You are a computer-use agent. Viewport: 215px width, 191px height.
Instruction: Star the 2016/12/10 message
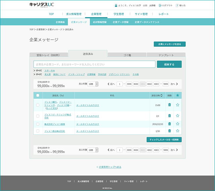(178, 124)
